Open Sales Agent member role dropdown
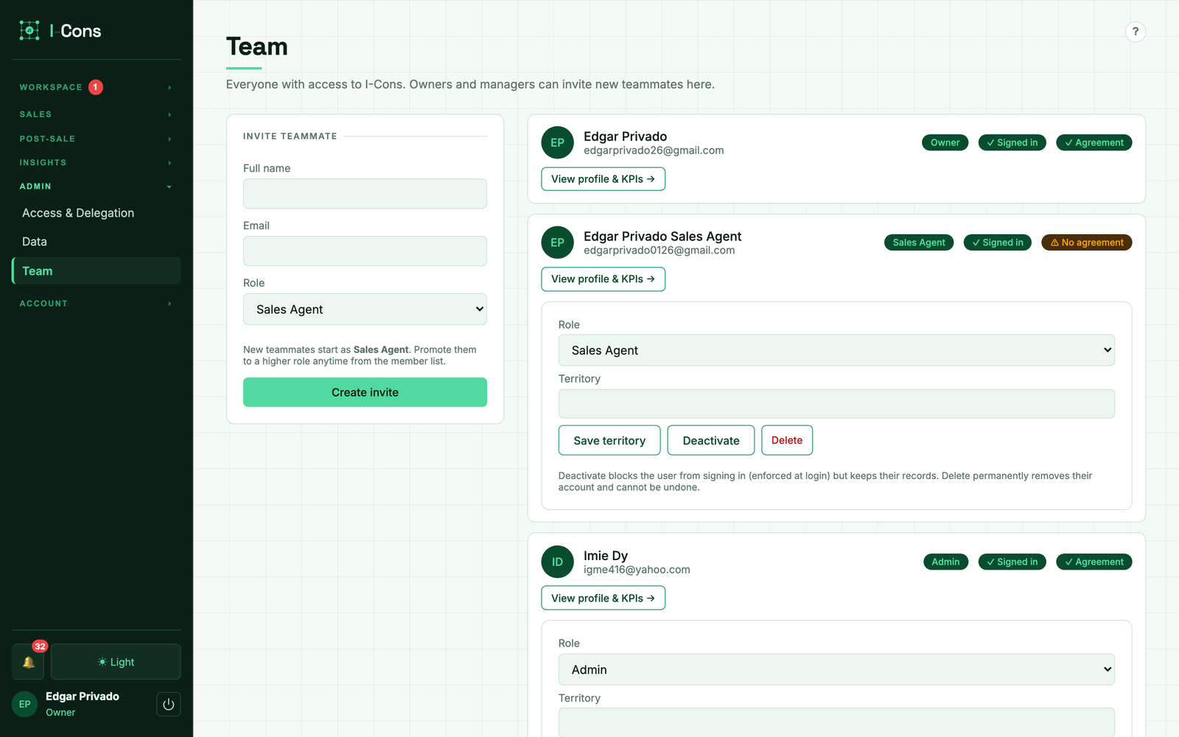 pos(836,350)
